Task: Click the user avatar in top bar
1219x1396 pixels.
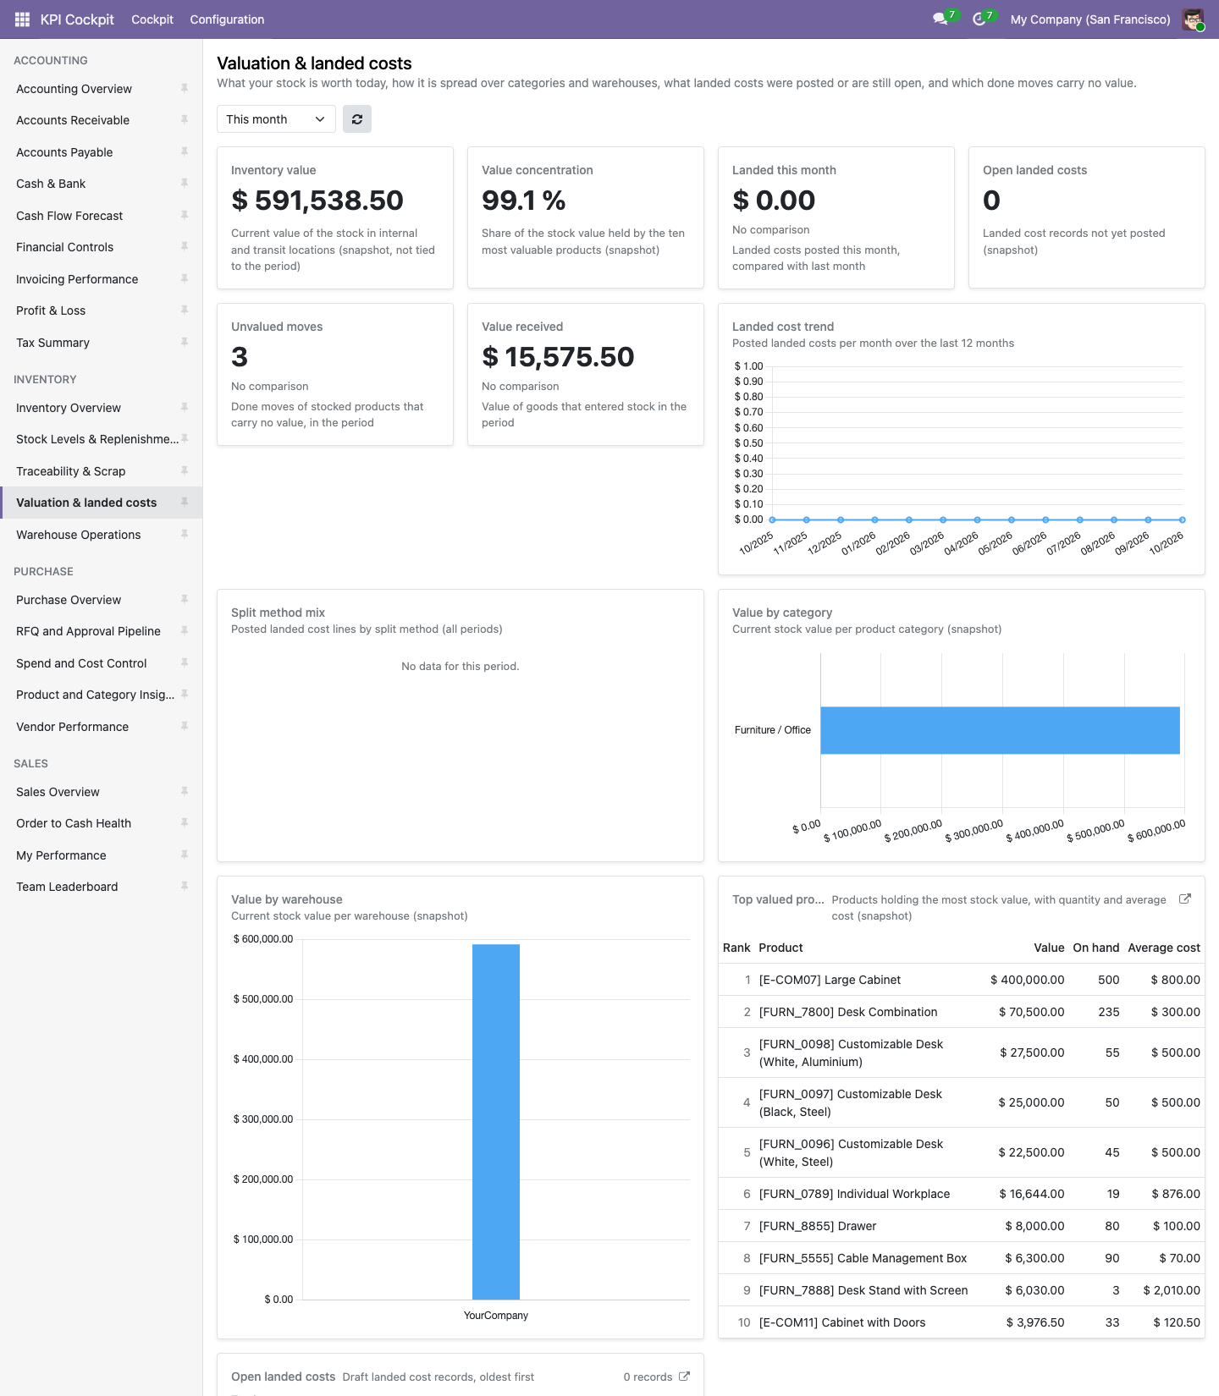Action: [x=1194, y=19]
